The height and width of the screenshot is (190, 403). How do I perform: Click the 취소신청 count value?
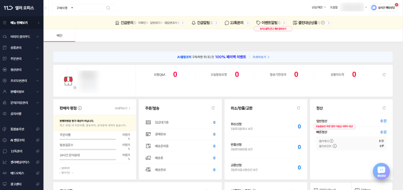(299, 126)
